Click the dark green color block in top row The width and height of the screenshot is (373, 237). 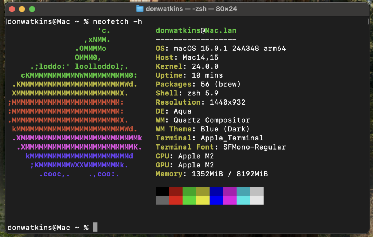pyautogui.click(x=189, y=191)
